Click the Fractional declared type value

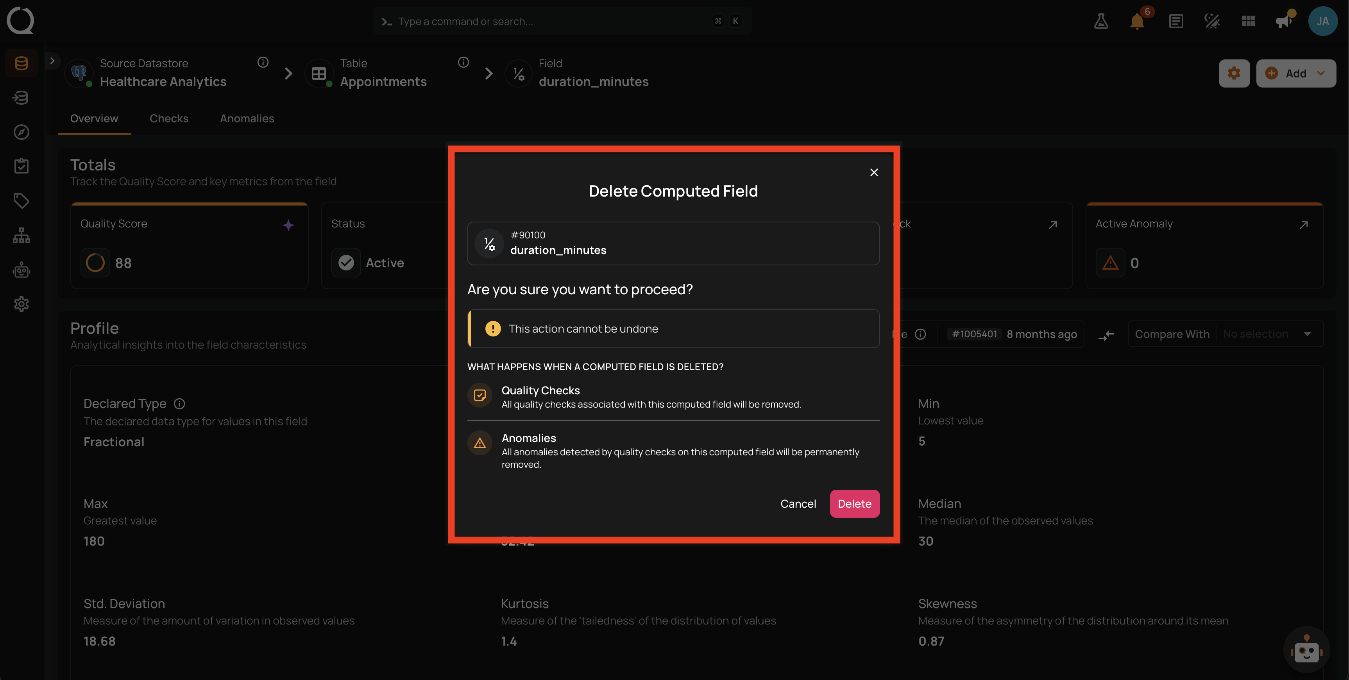point(114,442)
